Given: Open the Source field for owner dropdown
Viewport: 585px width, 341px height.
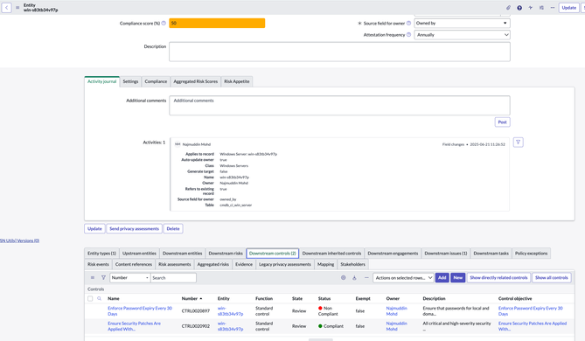Looking at the screenshot, I should click(x=462, y=23).
